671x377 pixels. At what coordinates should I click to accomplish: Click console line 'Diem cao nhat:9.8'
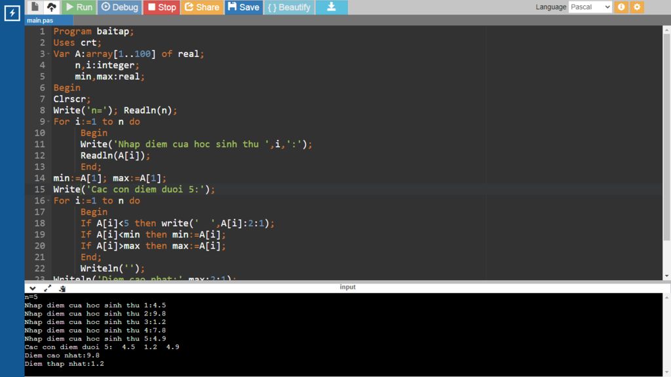(x=62, y=355)
